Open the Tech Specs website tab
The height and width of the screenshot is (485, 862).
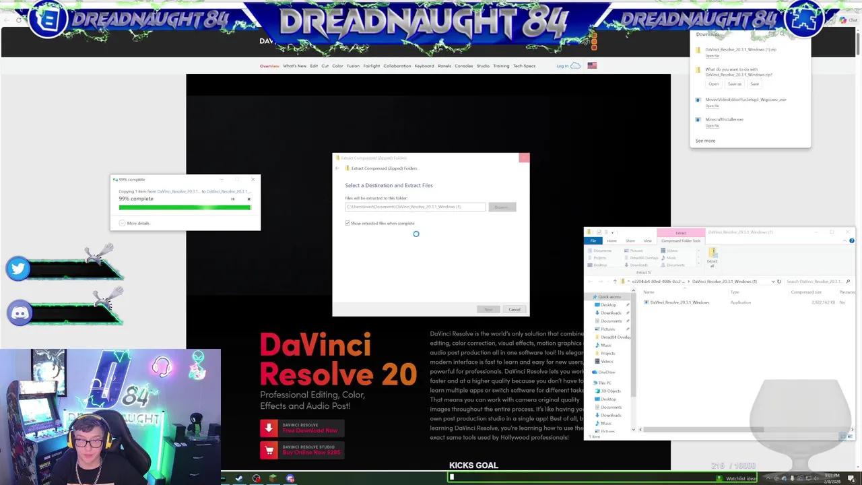point(524,66)
